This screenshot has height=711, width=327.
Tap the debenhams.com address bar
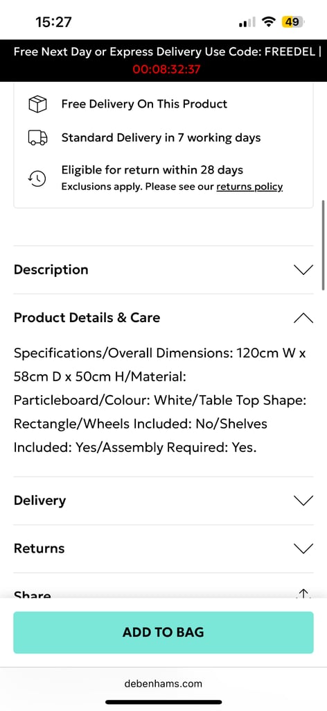click(x=163, y=684)
